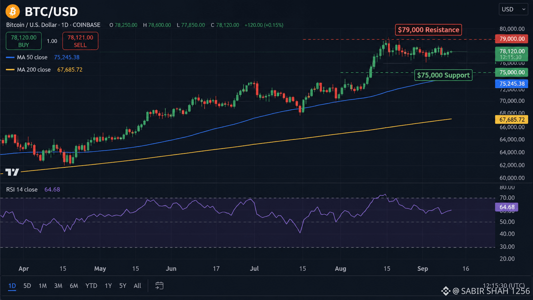Click the 12:15:30 (UTC) clock
Viewport: 533px width, 300px height.
pos(504,286)
